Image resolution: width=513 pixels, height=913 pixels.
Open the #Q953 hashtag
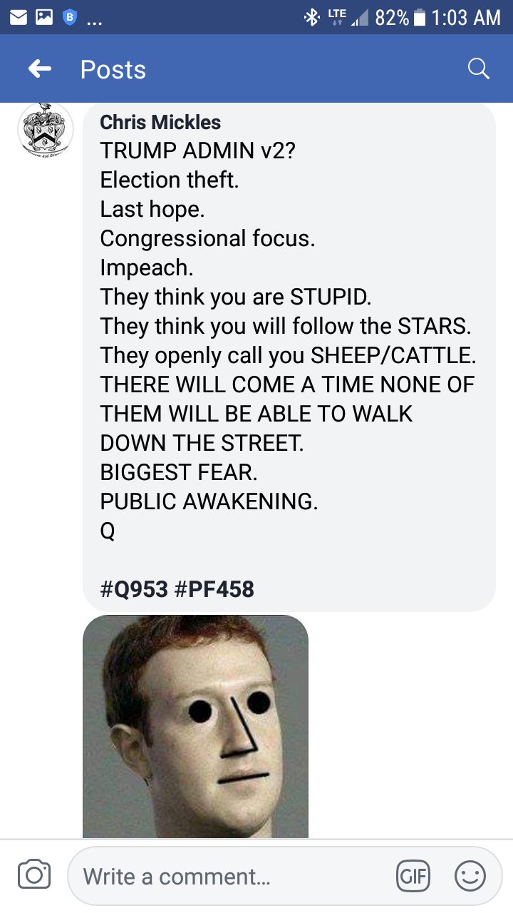click(x=134, y=589)
